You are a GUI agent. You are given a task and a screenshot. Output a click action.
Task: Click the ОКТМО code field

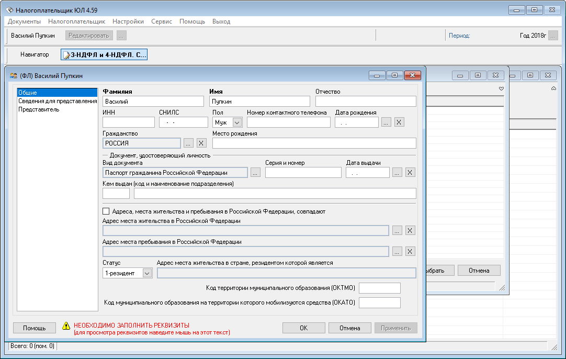click(380, 288)
